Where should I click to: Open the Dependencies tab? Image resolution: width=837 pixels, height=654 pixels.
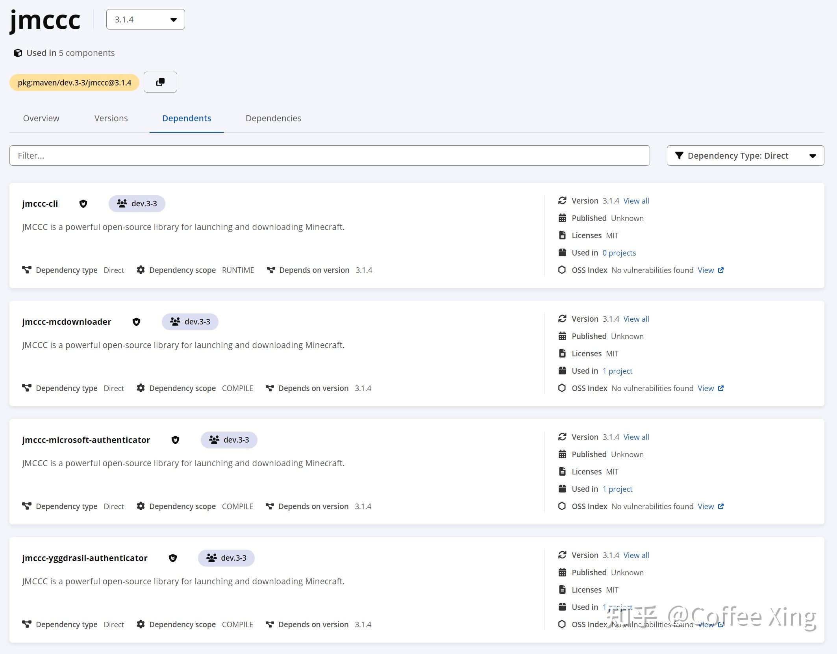273,118
